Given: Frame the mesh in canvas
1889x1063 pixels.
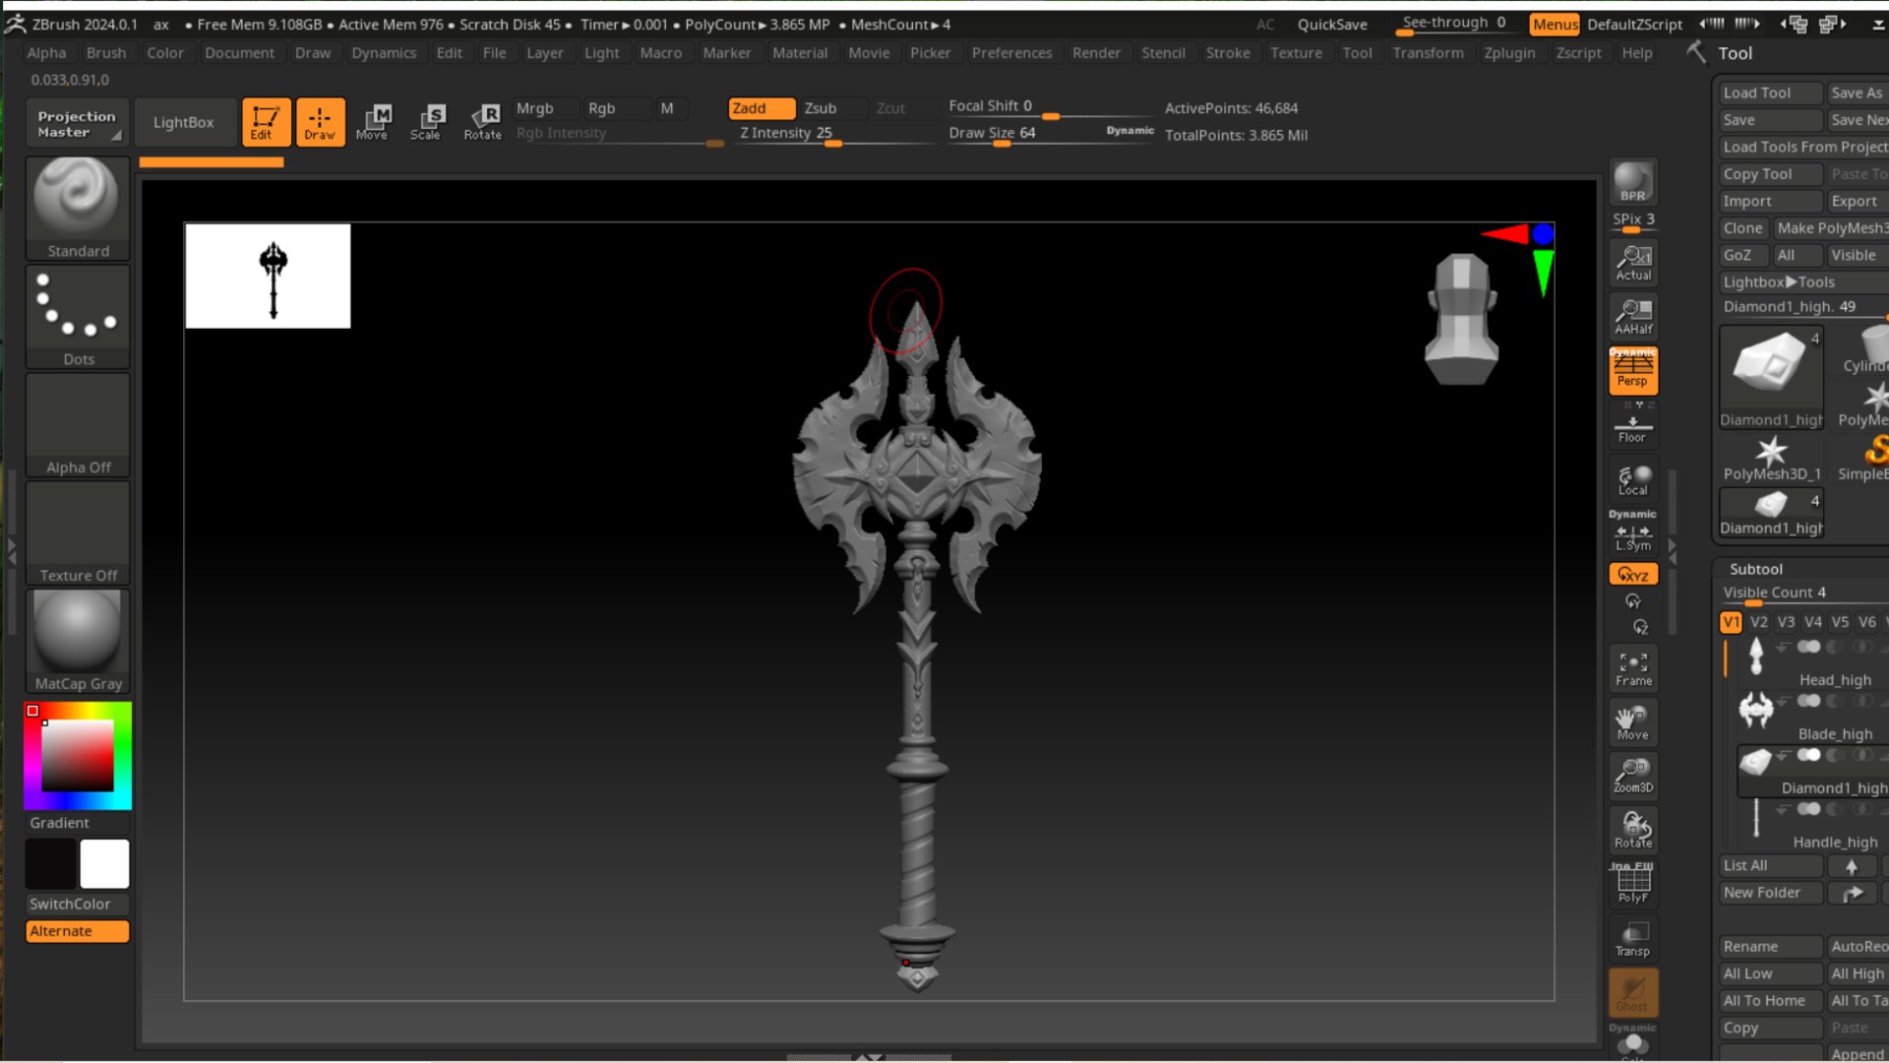Looking at the screenshot, I should click(1633, 668).
